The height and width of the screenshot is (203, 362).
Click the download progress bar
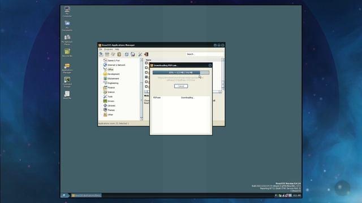pos(181,73)
